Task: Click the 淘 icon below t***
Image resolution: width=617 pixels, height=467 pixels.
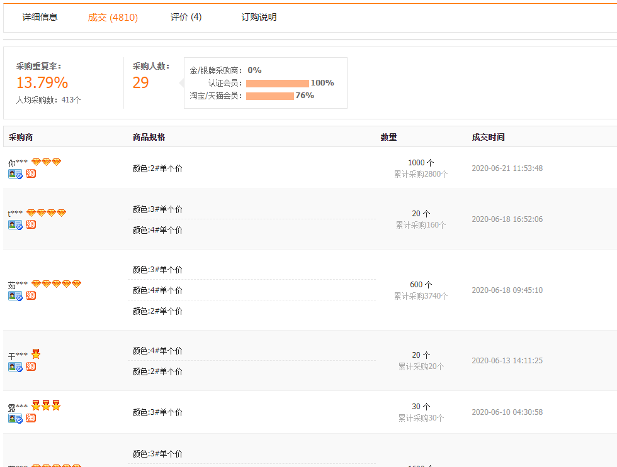Action: [30, 224]
